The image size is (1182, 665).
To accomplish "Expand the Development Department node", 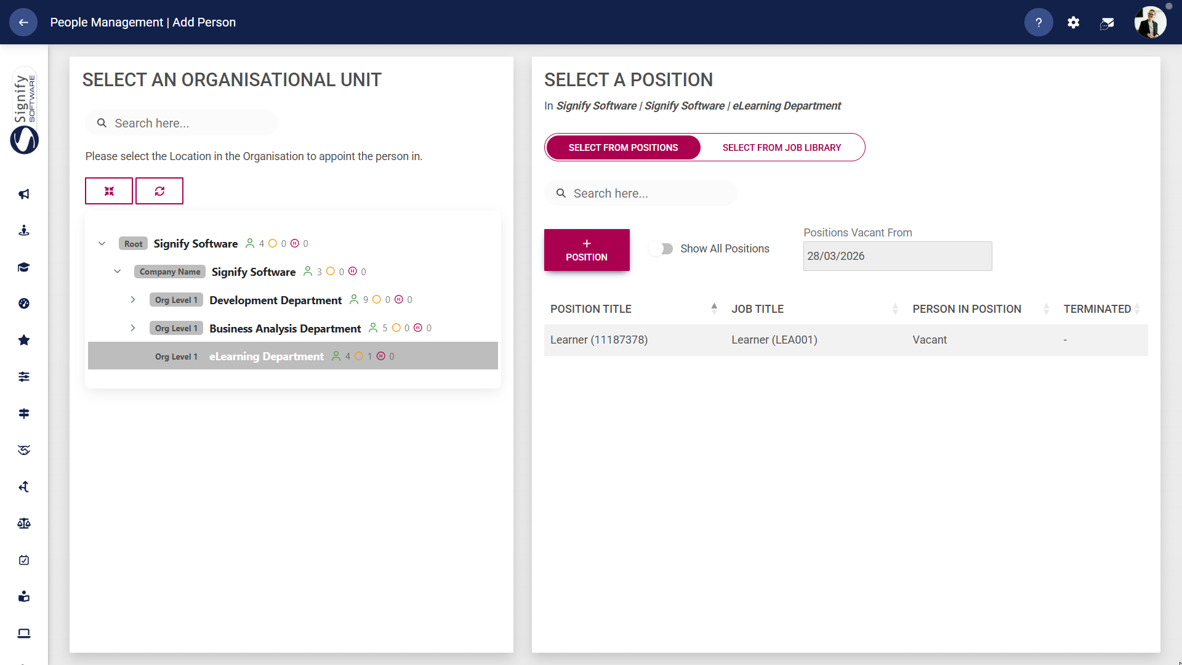I will (133, 300).
